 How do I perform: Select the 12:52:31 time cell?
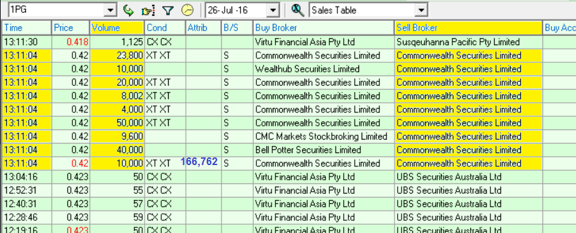click(x=27, y=190)
